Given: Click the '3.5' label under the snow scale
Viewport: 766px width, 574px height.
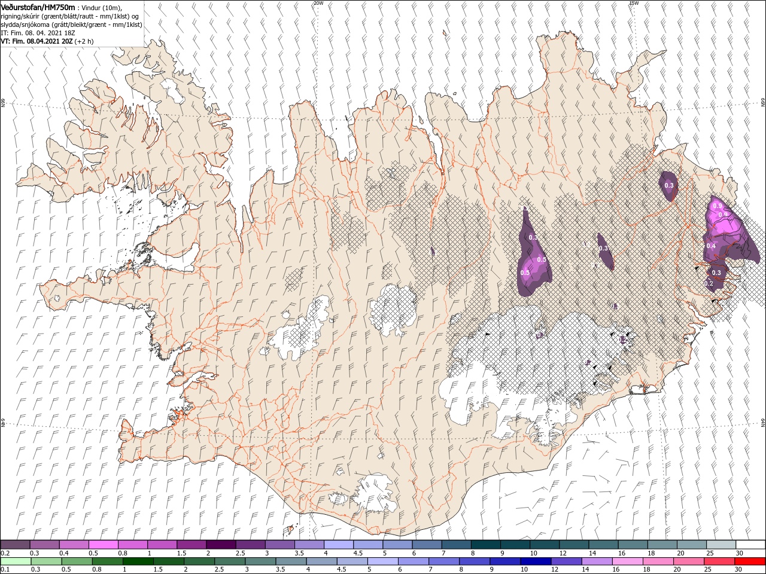Looking at the screenshot, I should pos(299,553).
